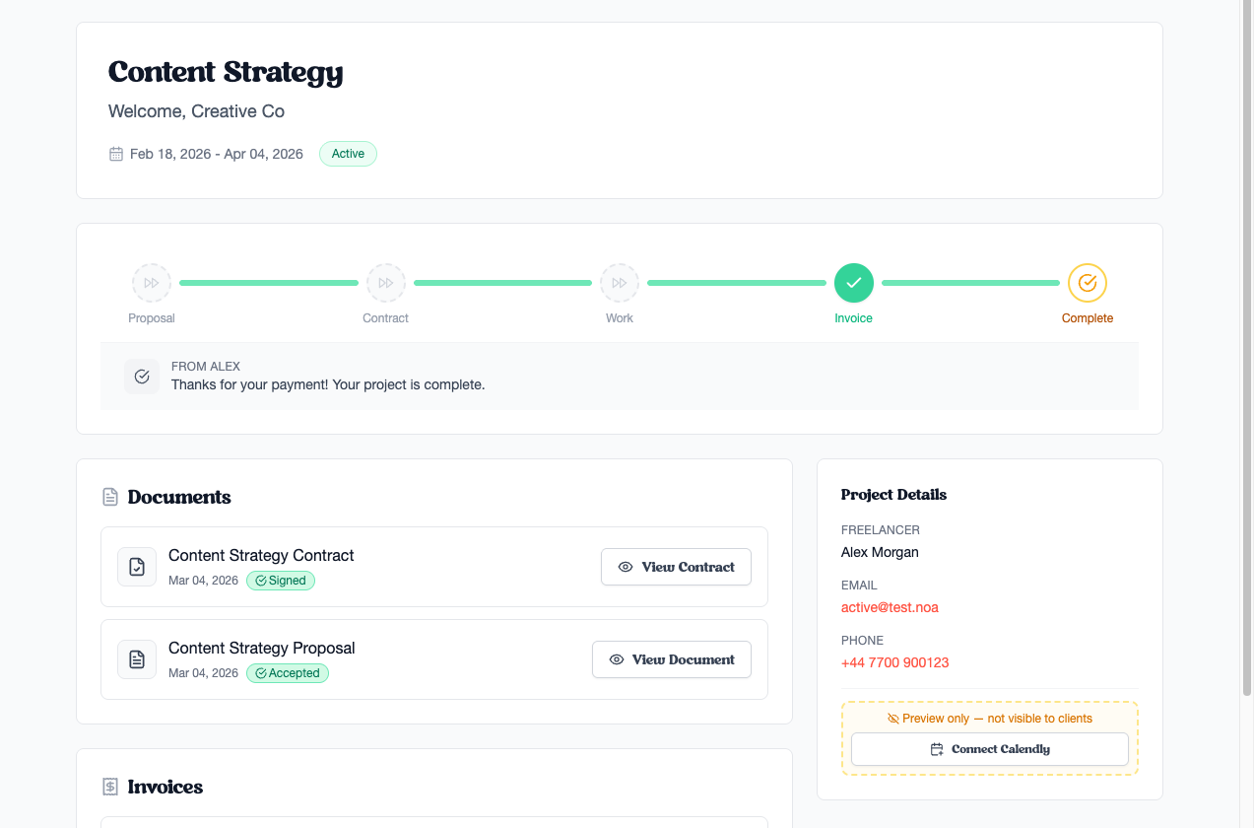Click the Contract step icon
This screenshot has width=1254, height=828.
point(385,283)
